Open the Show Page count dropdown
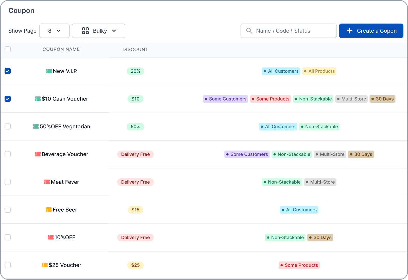Viewport: 408px width, 280px height. pos(54,31)
